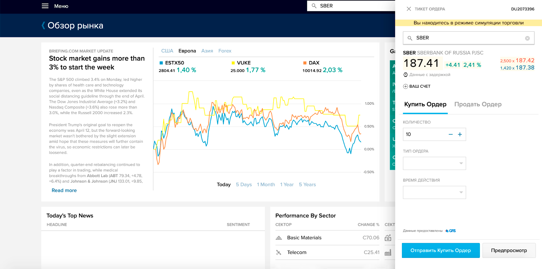Image resolution: width=542 pixels, height=269 pixels.
Task: Close the order ticket panel
Action: tap(409, 9)
